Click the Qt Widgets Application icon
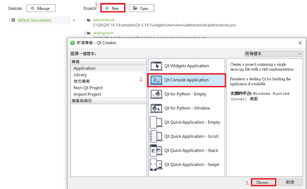This screenshot has width=307, height=189. pyautogui.click(x=156, y=66)
